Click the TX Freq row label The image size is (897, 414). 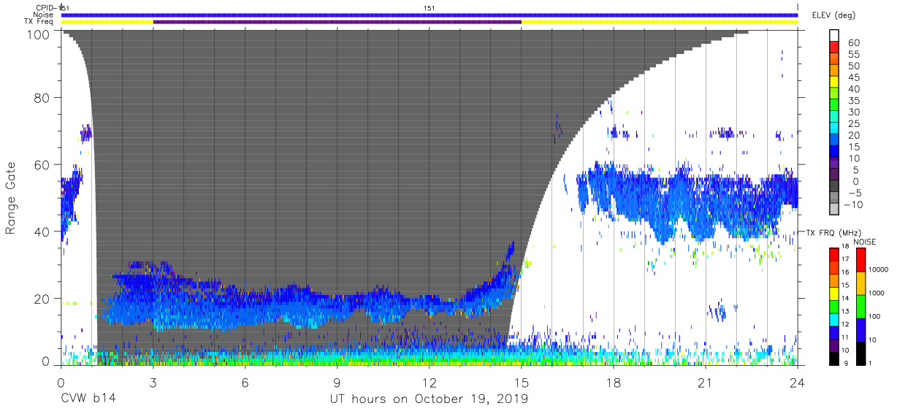39,21
